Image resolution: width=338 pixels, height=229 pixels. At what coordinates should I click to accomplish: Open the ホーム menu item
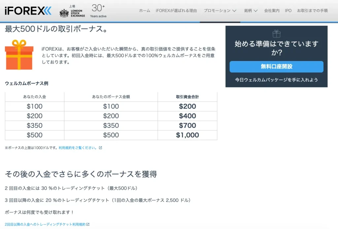pos(145,11)
